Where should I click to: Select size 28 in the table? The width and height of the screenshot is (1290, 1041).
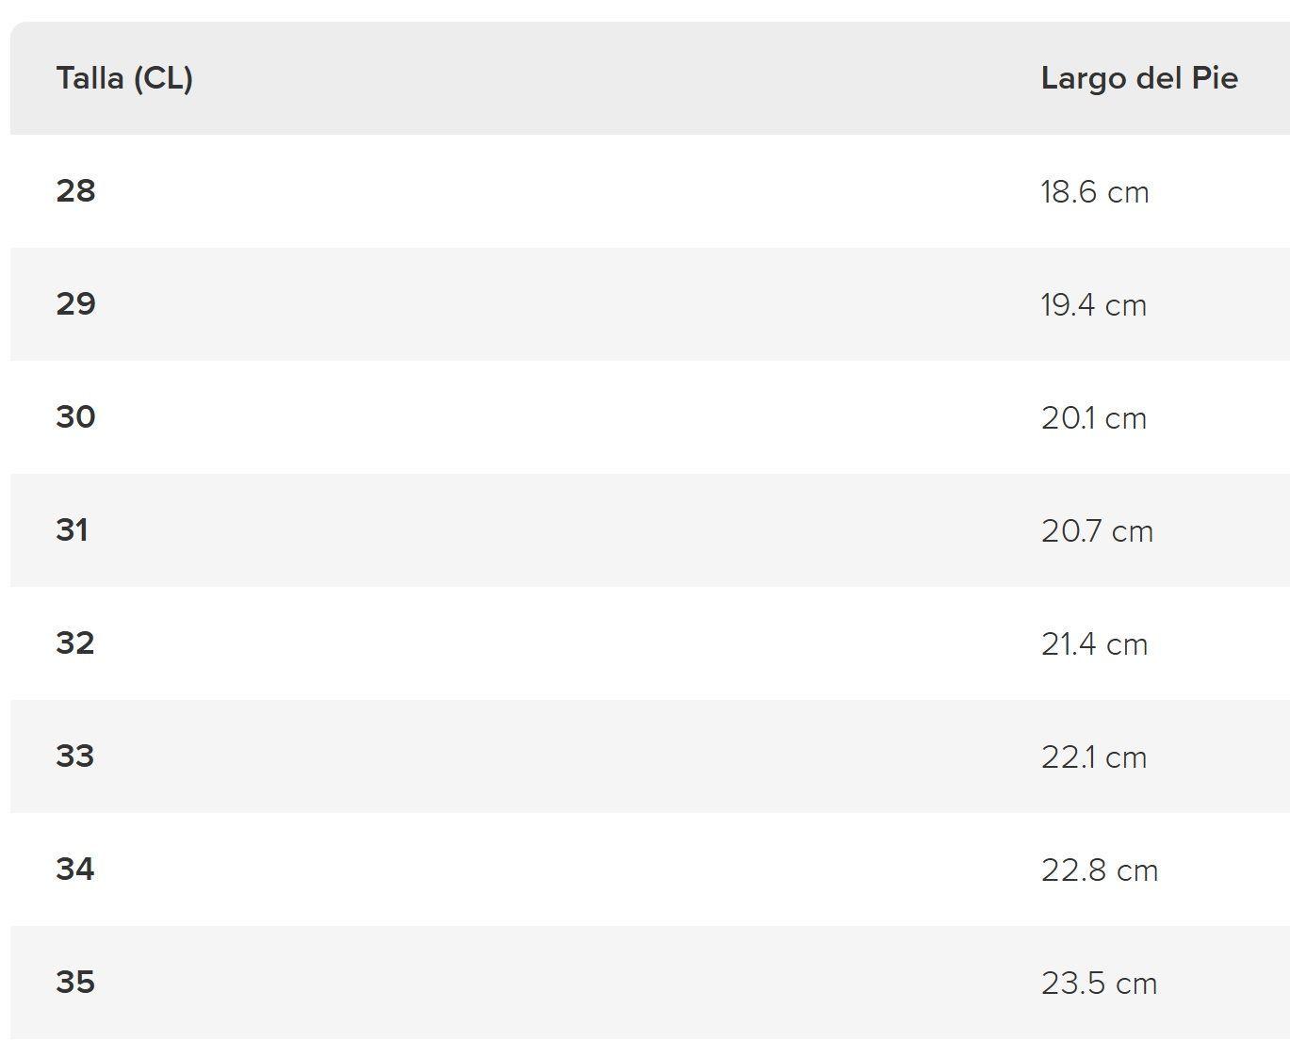(x=75, y=191)
